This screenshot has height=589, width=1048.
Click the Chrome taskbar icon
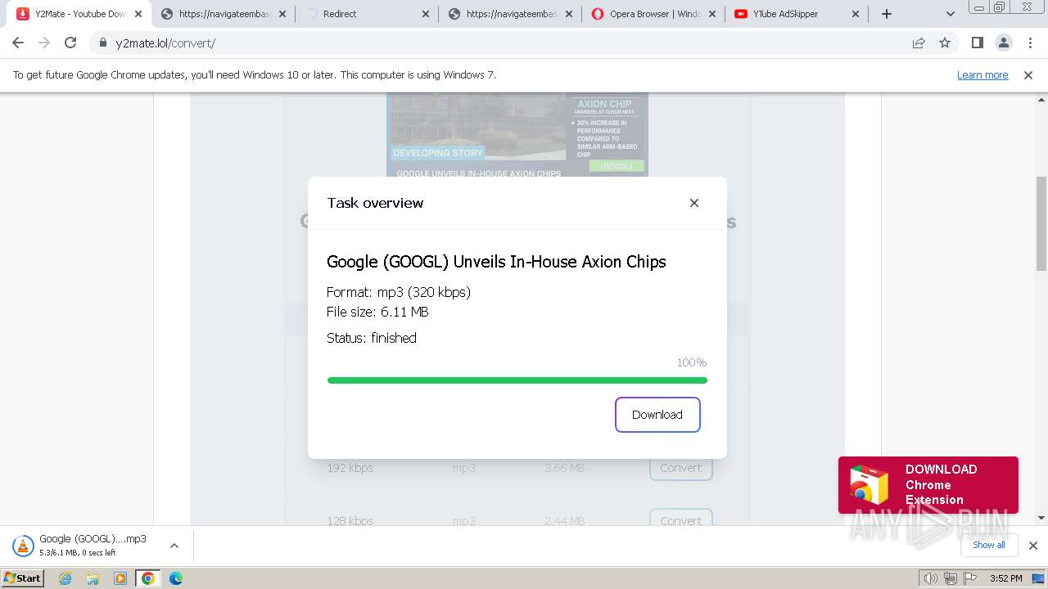point(148,578)
